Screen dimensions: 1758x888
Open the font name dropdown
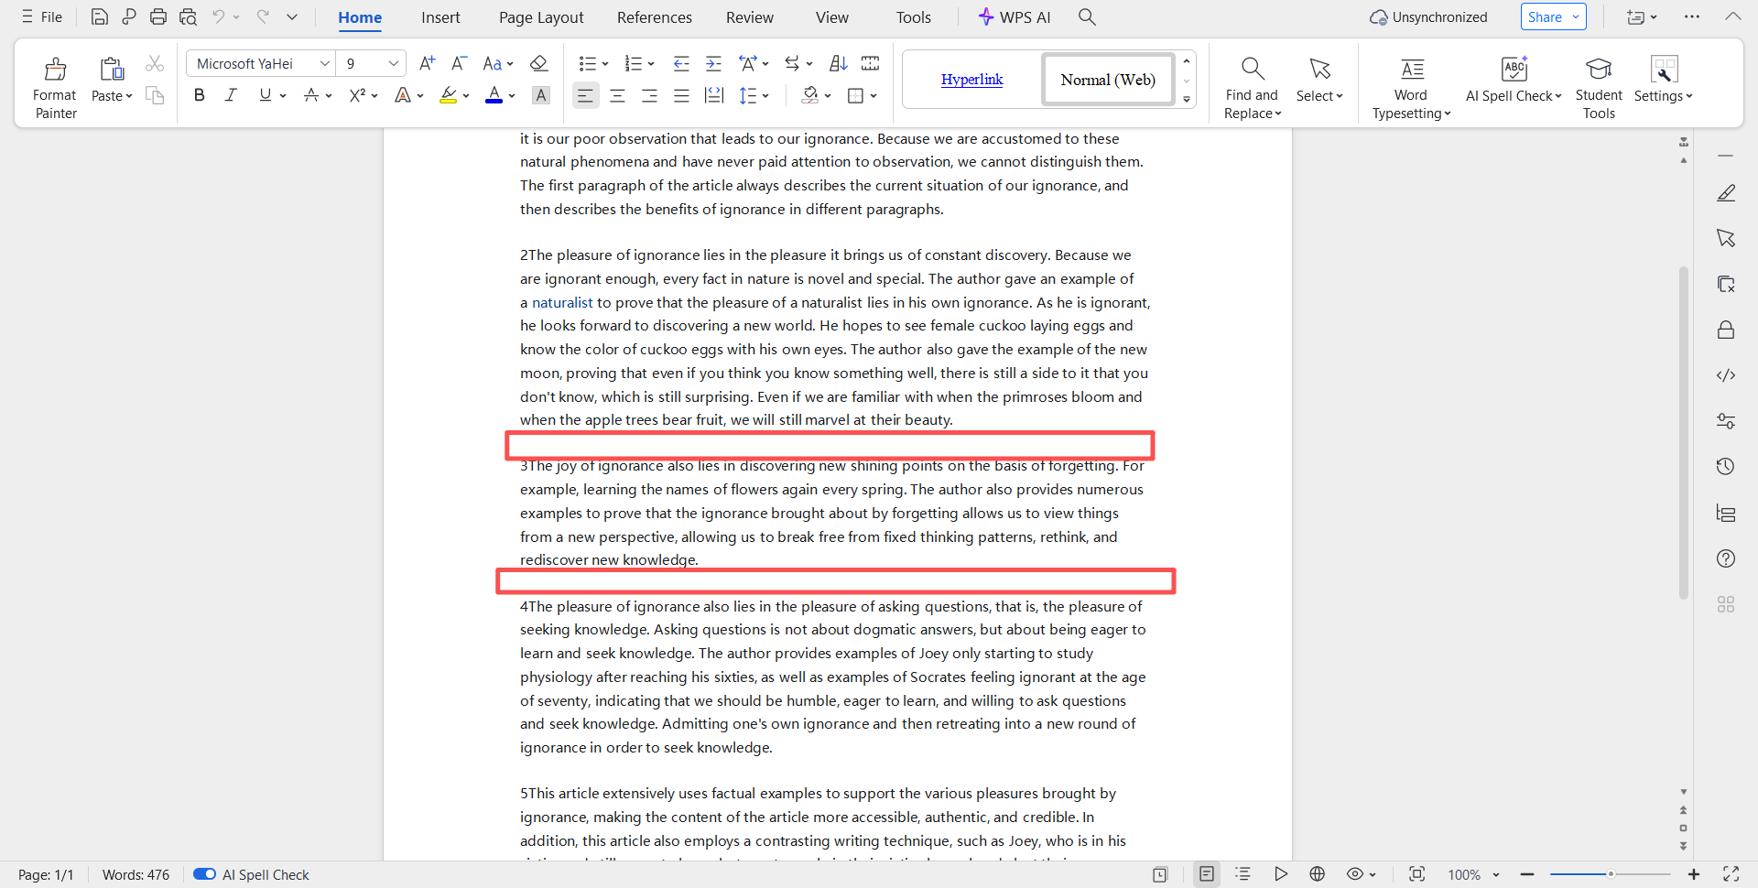click(324, 63)
